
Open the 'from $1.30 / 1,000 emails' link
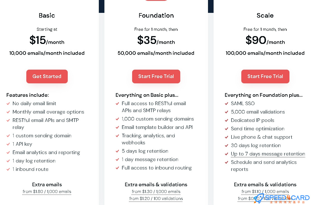156,192
